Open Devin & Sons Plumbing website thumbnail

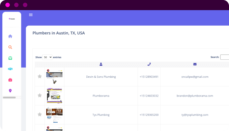pos(54,77)
